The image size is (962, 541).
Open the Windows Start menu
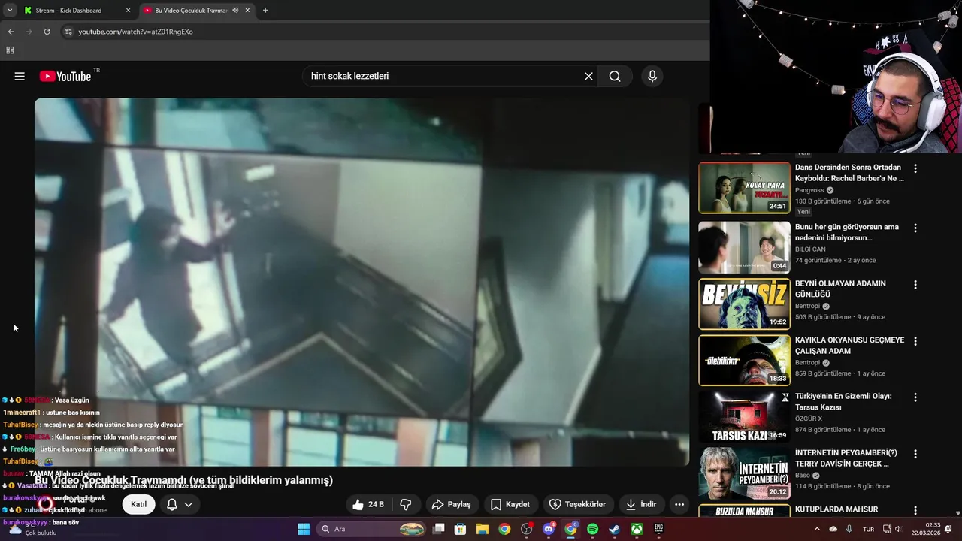[x=304, y=529]
